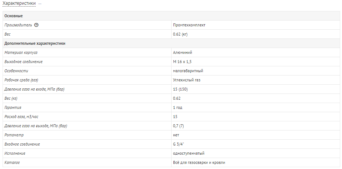Click the Дополнительные характеристики header row
The image size is (342, 169).
tap(170, 44)
